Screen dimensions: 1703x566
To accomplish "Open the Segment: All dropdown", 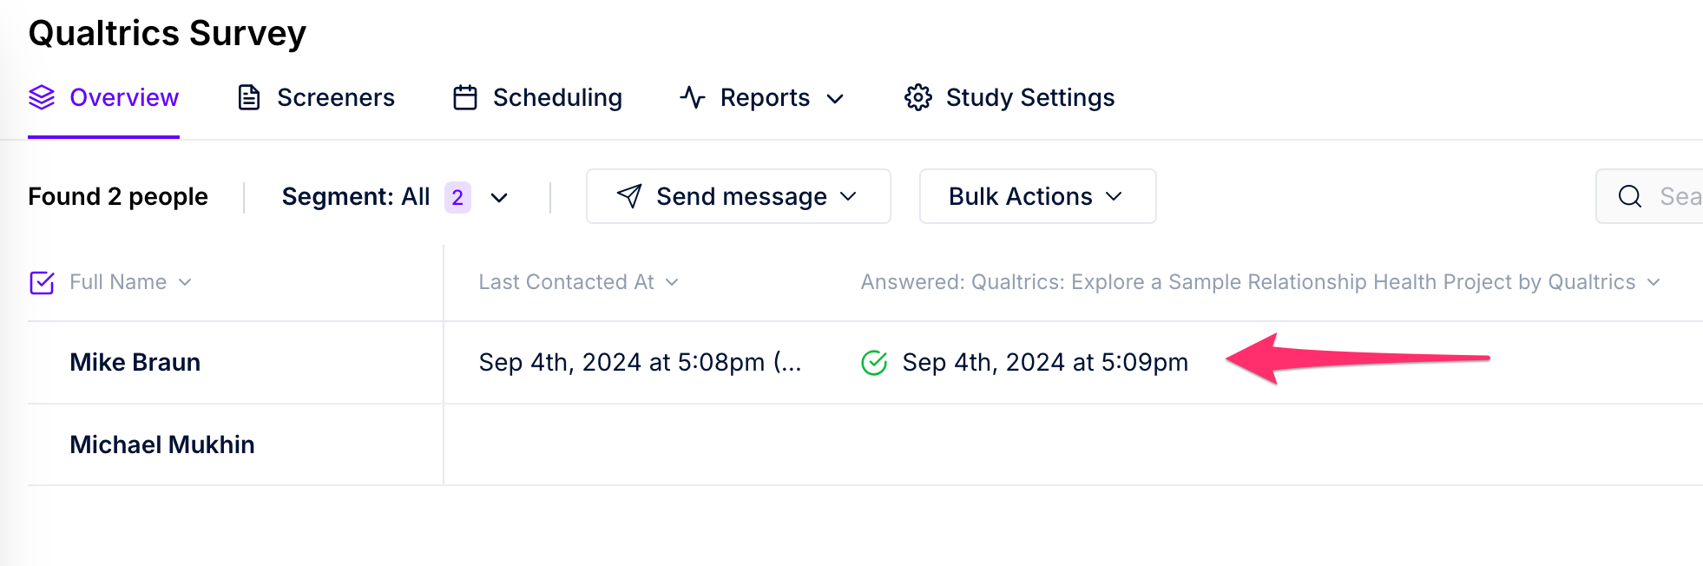I will click(x=395, y=197).
